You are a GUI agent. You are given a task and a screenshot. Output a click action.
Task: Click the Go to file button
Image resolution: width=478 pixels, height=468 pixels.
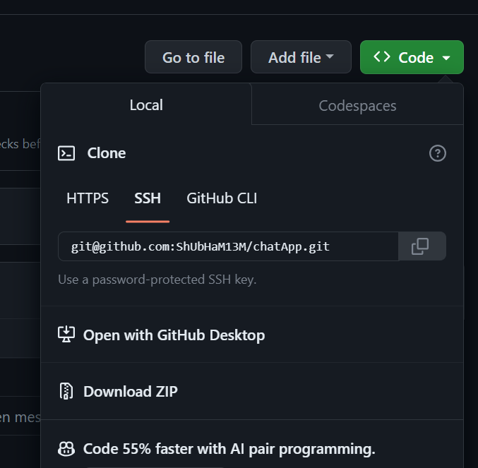tap(193, 57)
